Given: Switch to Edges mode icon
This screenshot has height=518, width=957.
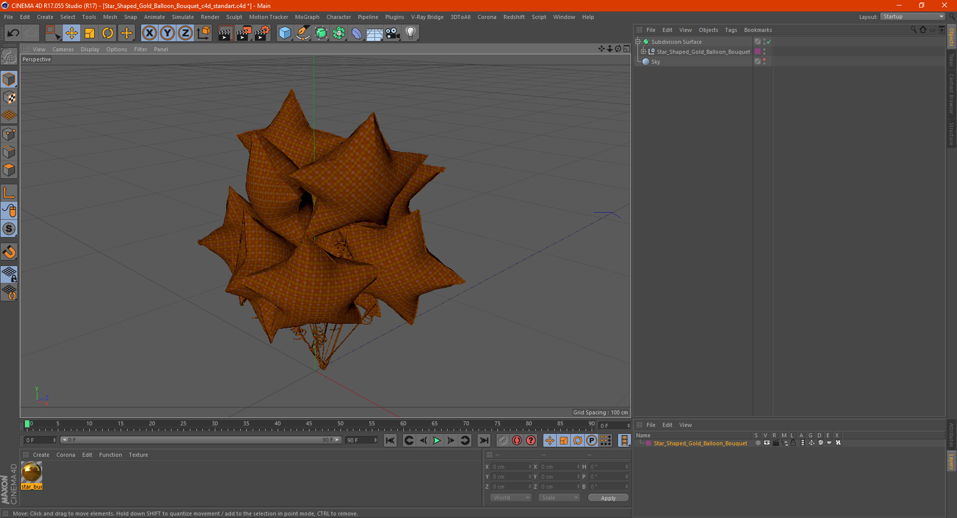Looking at the screenshot, I should coord(9,152).
